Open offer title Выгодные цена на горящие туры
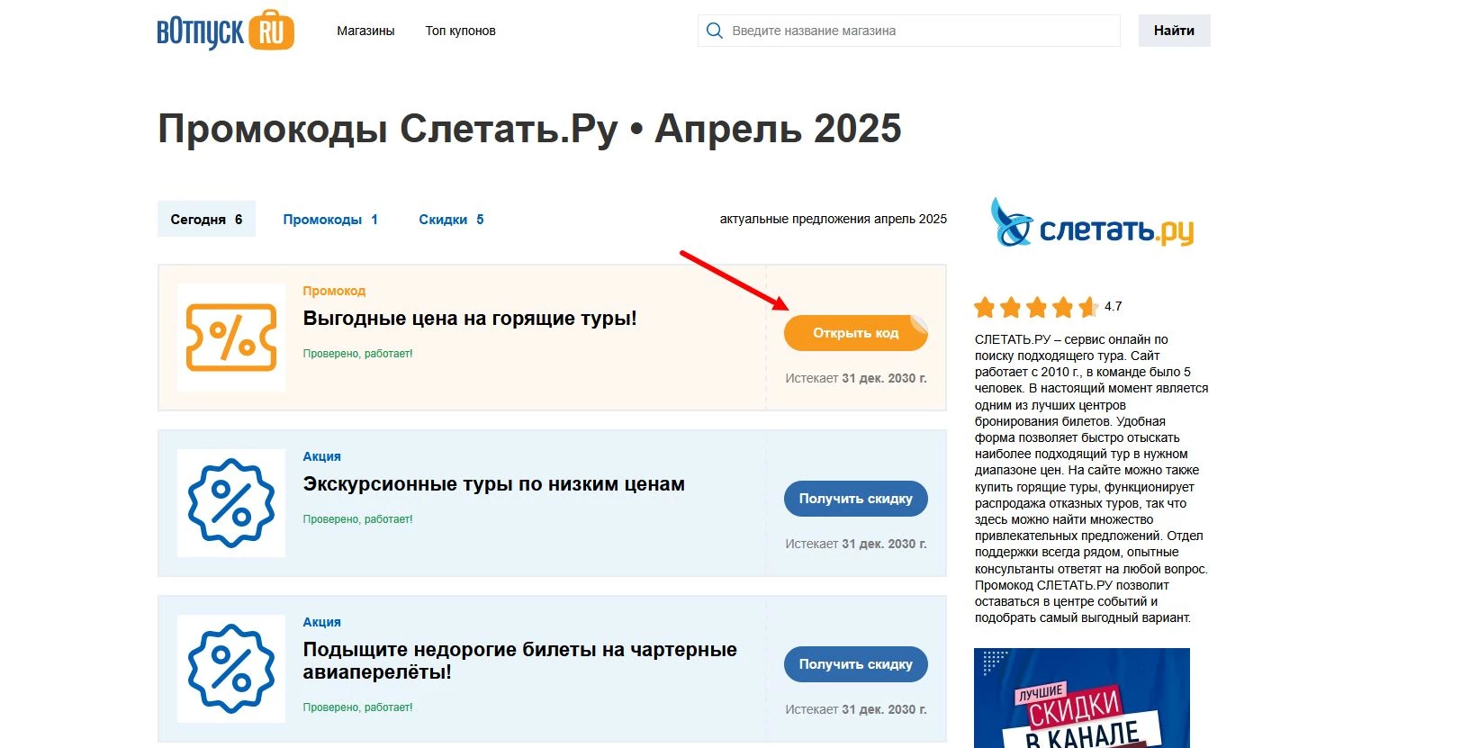The height and width of the screenshot is (748, 1470). 470,319
